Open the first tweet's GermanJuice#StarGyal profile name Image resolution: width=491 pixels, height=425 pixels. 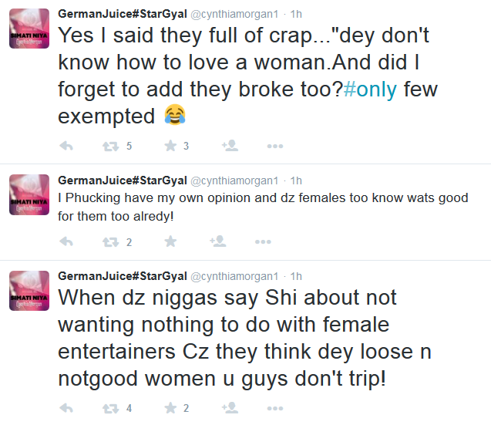coord(122,15)
